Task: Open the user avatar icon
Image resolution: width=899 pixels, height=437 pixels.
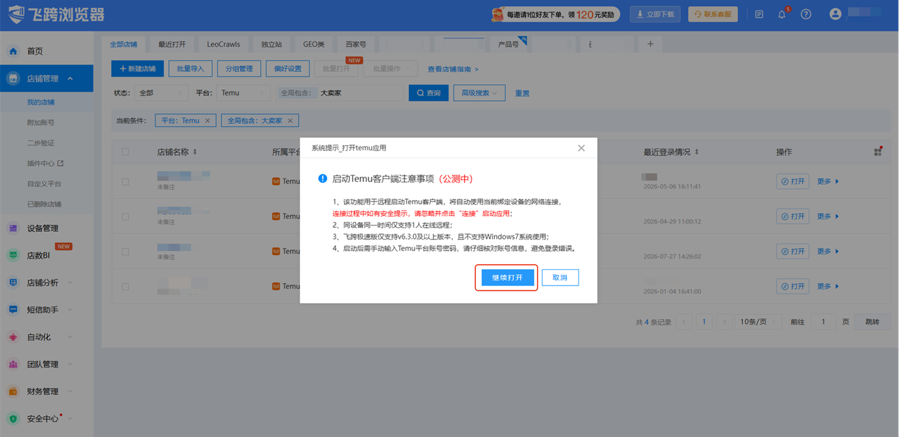Action: (836, 14)
